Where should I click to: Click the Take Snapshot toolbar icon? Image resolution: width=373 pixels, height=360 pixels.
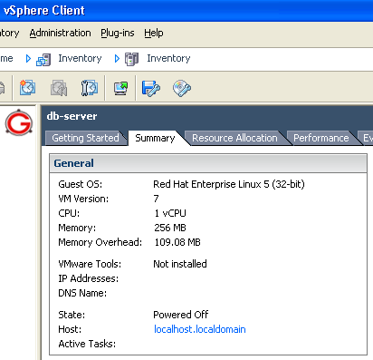(27, 88)
